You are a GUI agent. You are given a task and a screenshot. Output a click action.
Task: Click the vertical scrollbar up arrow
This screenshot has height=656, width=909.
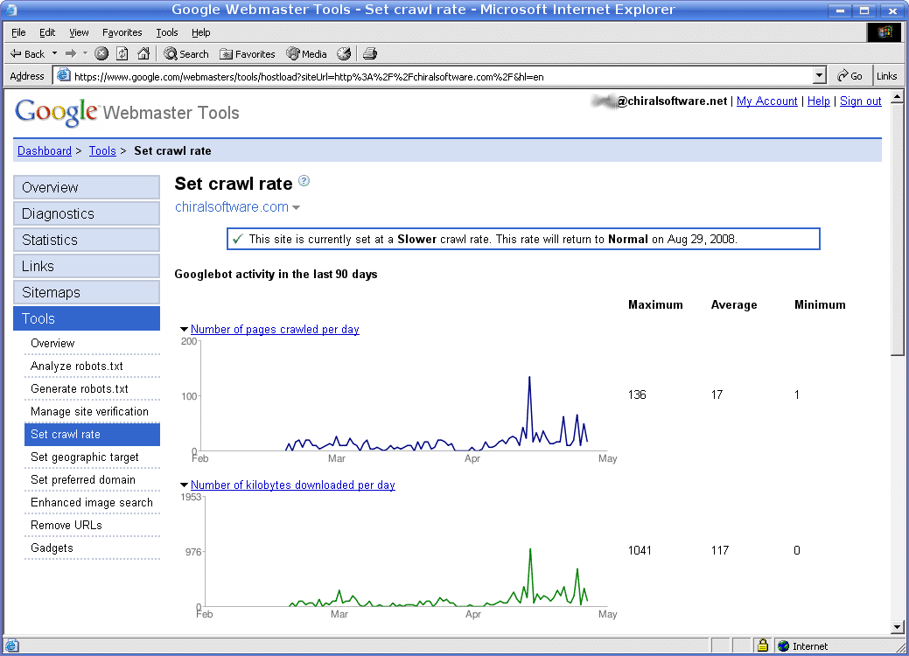click(898, 96)
